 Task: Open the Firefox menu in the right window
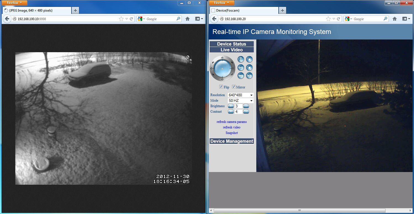coord(222,3)
